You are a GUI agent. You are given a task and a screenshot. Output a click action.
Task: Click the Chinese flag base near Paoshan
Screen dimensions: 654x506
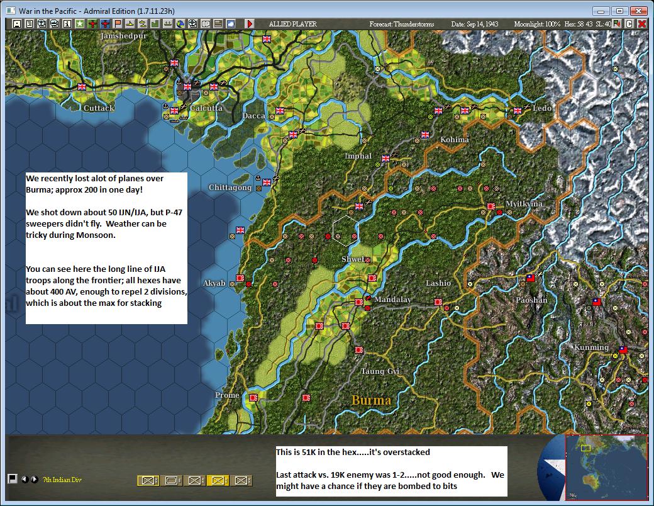tap(531, 278)
